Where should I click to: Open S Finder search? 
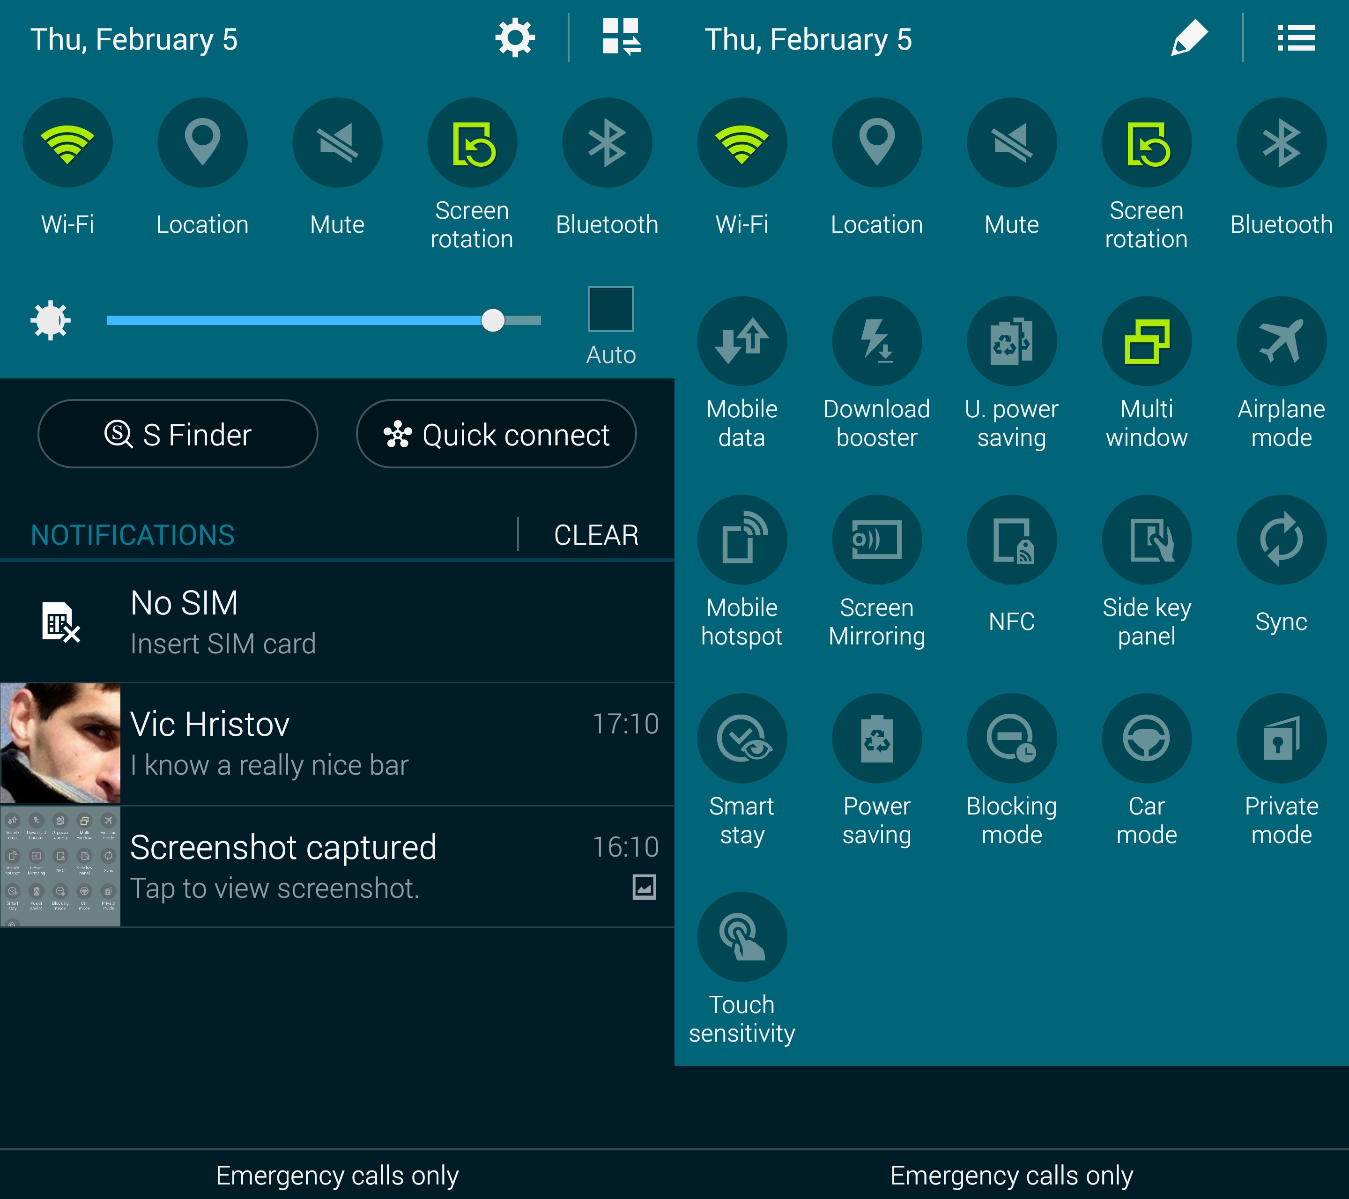point(178,434)
